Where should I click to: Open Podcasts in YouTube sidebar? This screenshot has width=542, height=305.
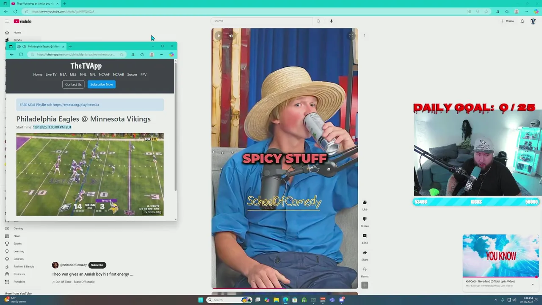19,274
